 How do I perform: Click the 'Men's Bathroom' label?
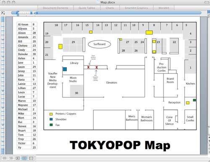click(131, 118)
